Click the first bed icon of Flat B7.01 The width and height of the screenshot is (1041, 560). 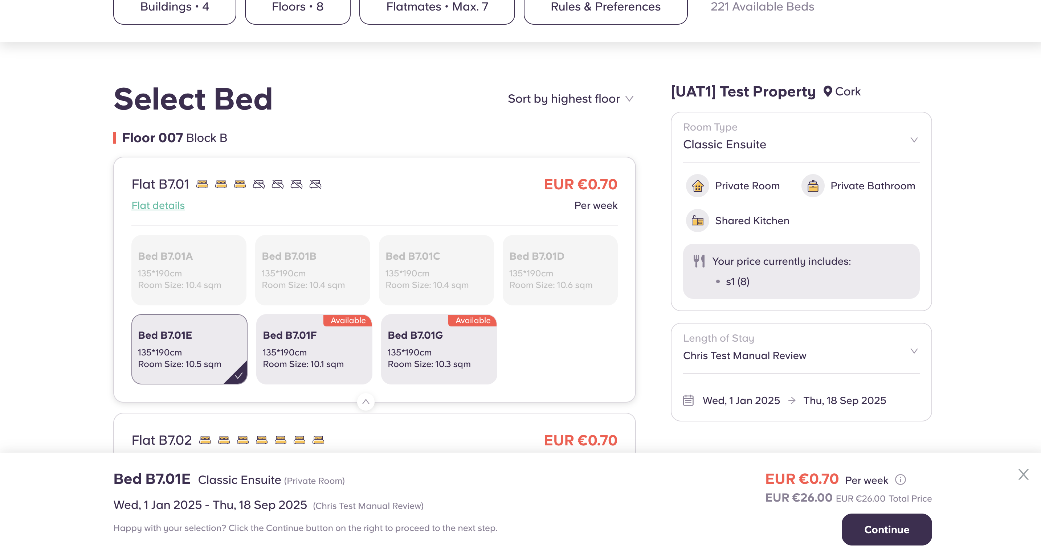[x=202, y=184]
